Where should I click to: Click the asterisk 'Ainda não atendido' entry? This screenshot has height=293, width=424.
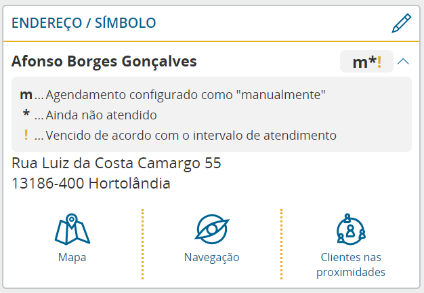(x=89, y=115)
